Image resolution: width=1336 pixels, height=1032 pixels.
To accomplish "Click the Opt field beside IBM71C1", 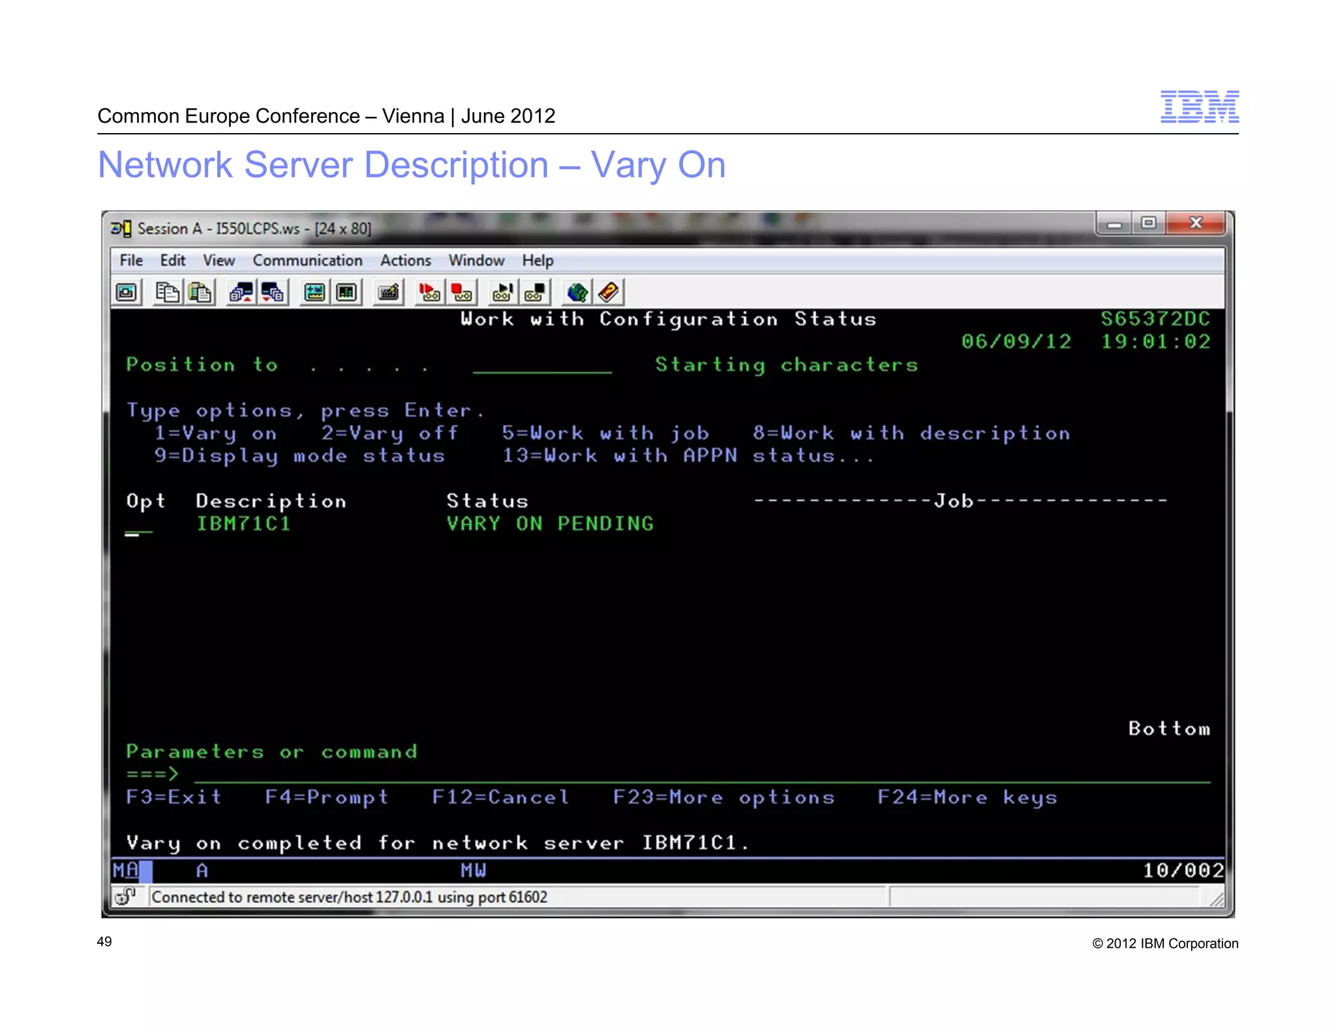I will click(138, 525).
